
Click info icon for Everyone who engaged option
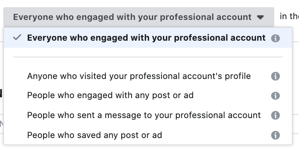[x=275, y=38]
